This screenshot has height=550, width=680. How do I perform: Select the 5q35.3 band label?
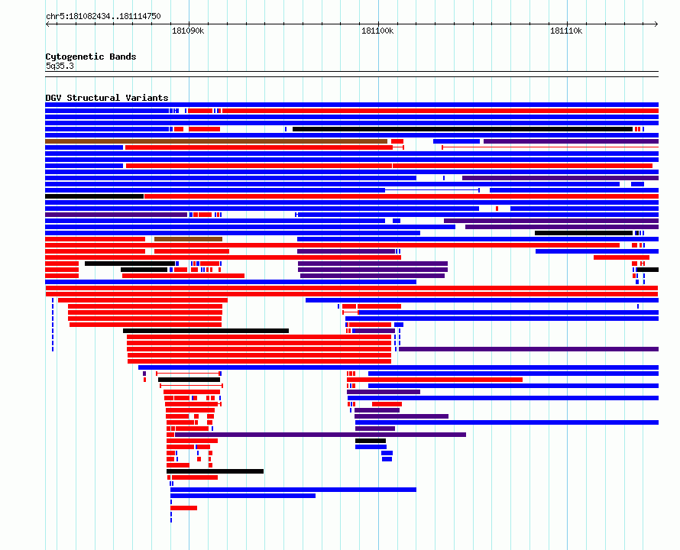click(60, 66)
